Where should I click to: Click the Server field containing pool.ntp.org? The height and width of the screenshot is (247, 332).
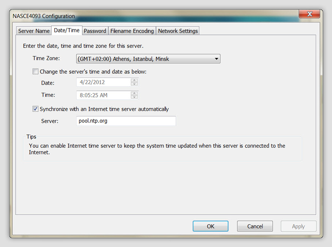[126, 121]
